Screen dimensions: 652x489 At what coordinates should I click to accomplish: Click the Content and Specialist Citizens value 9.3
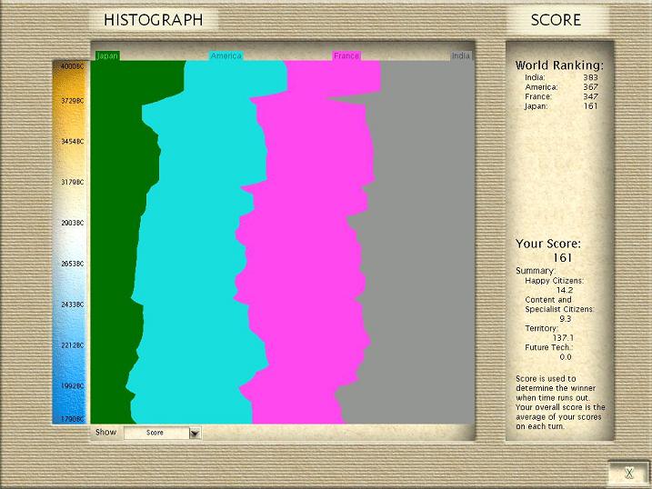pos(566,319)
